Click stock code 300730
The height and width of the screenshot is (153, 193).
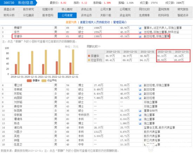tap(9, 3)
